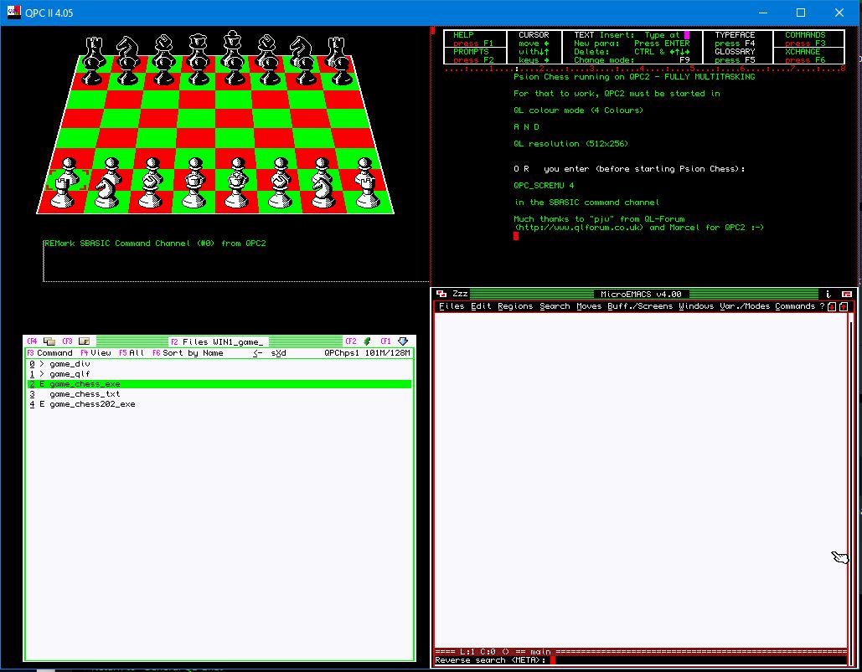Viewport: 862px width, 672px height.
Task: Maximize the QPC II window
Action: coord(801,13)
